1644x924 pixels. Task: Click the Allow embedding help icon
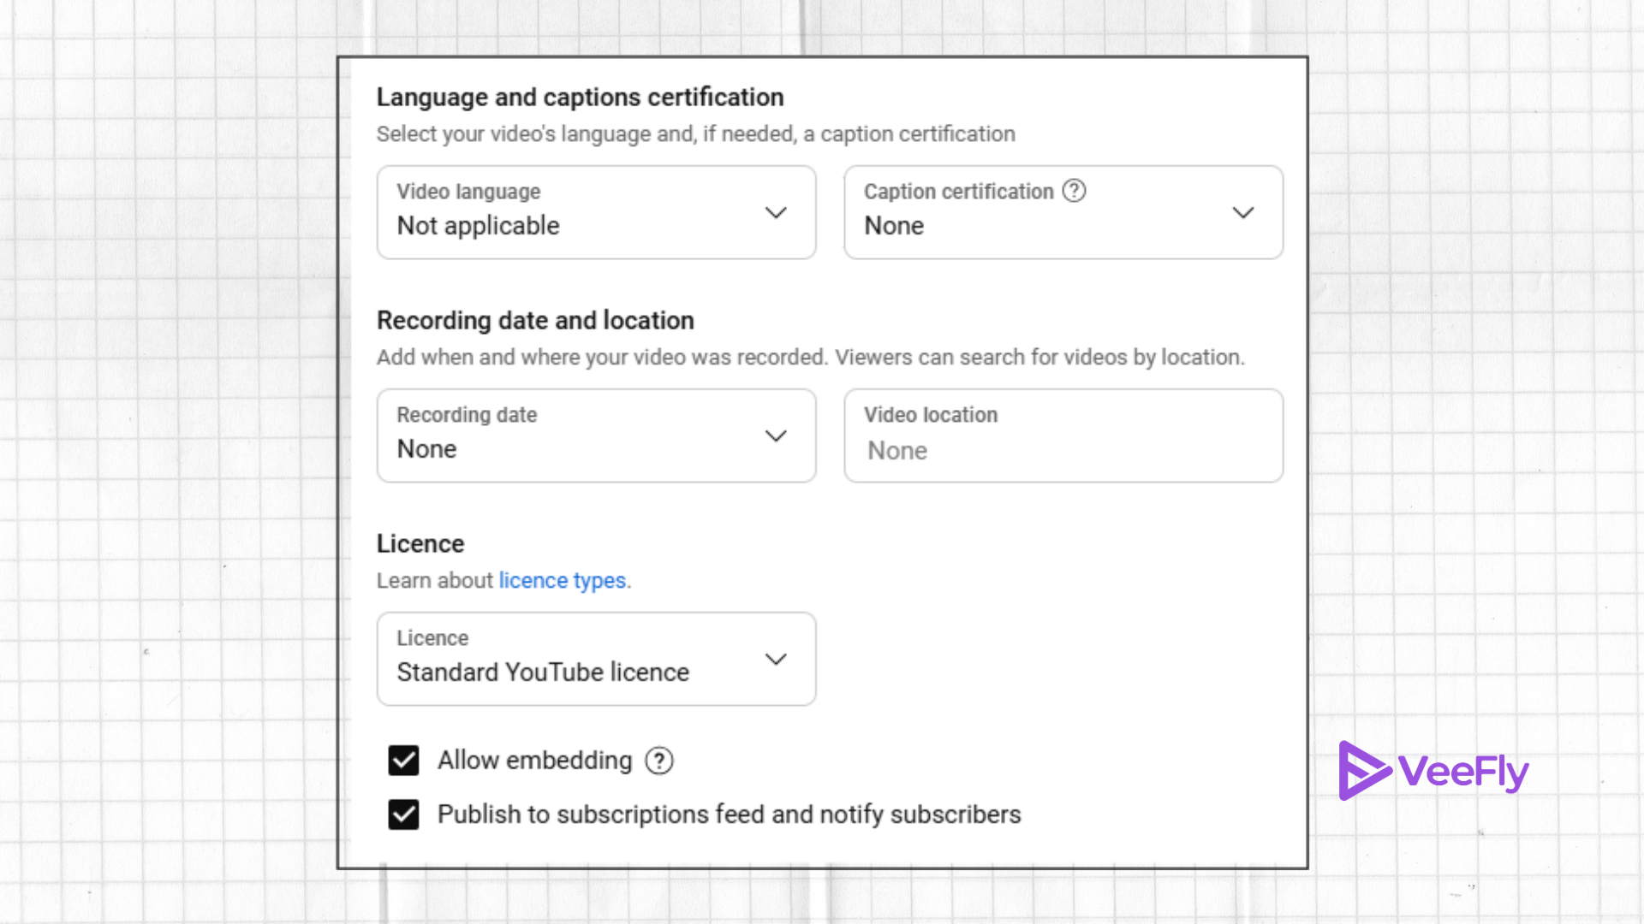(658, 761)
